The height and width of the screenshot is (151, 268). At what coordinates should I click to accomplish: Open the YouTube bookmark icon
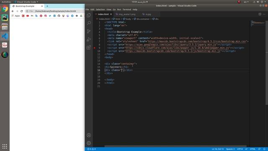pos(28,16)
